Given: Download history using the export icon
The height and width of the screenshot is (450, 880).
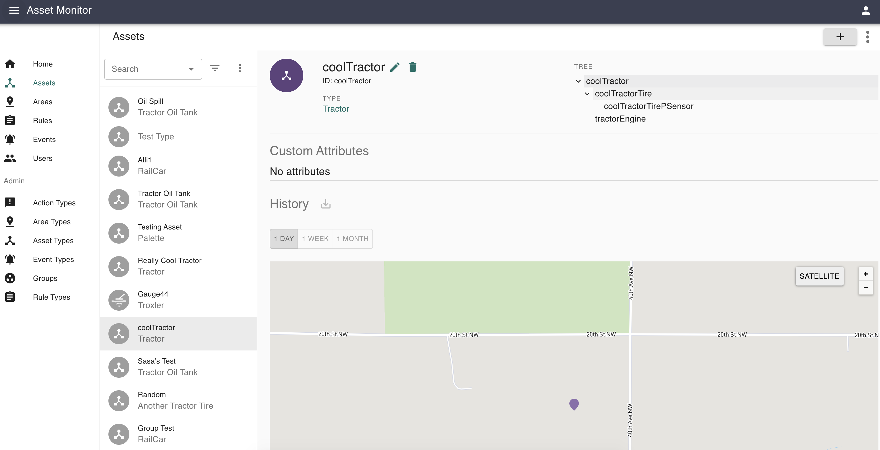Looking at the screenshot, I should click(326, 204).
